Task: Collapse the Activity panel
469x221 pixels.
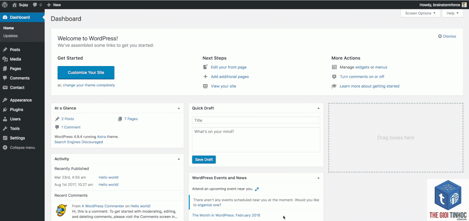Action: 179,159
